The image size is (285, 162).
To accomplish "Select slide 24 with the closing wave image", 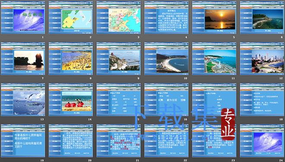I will [262, 141].
